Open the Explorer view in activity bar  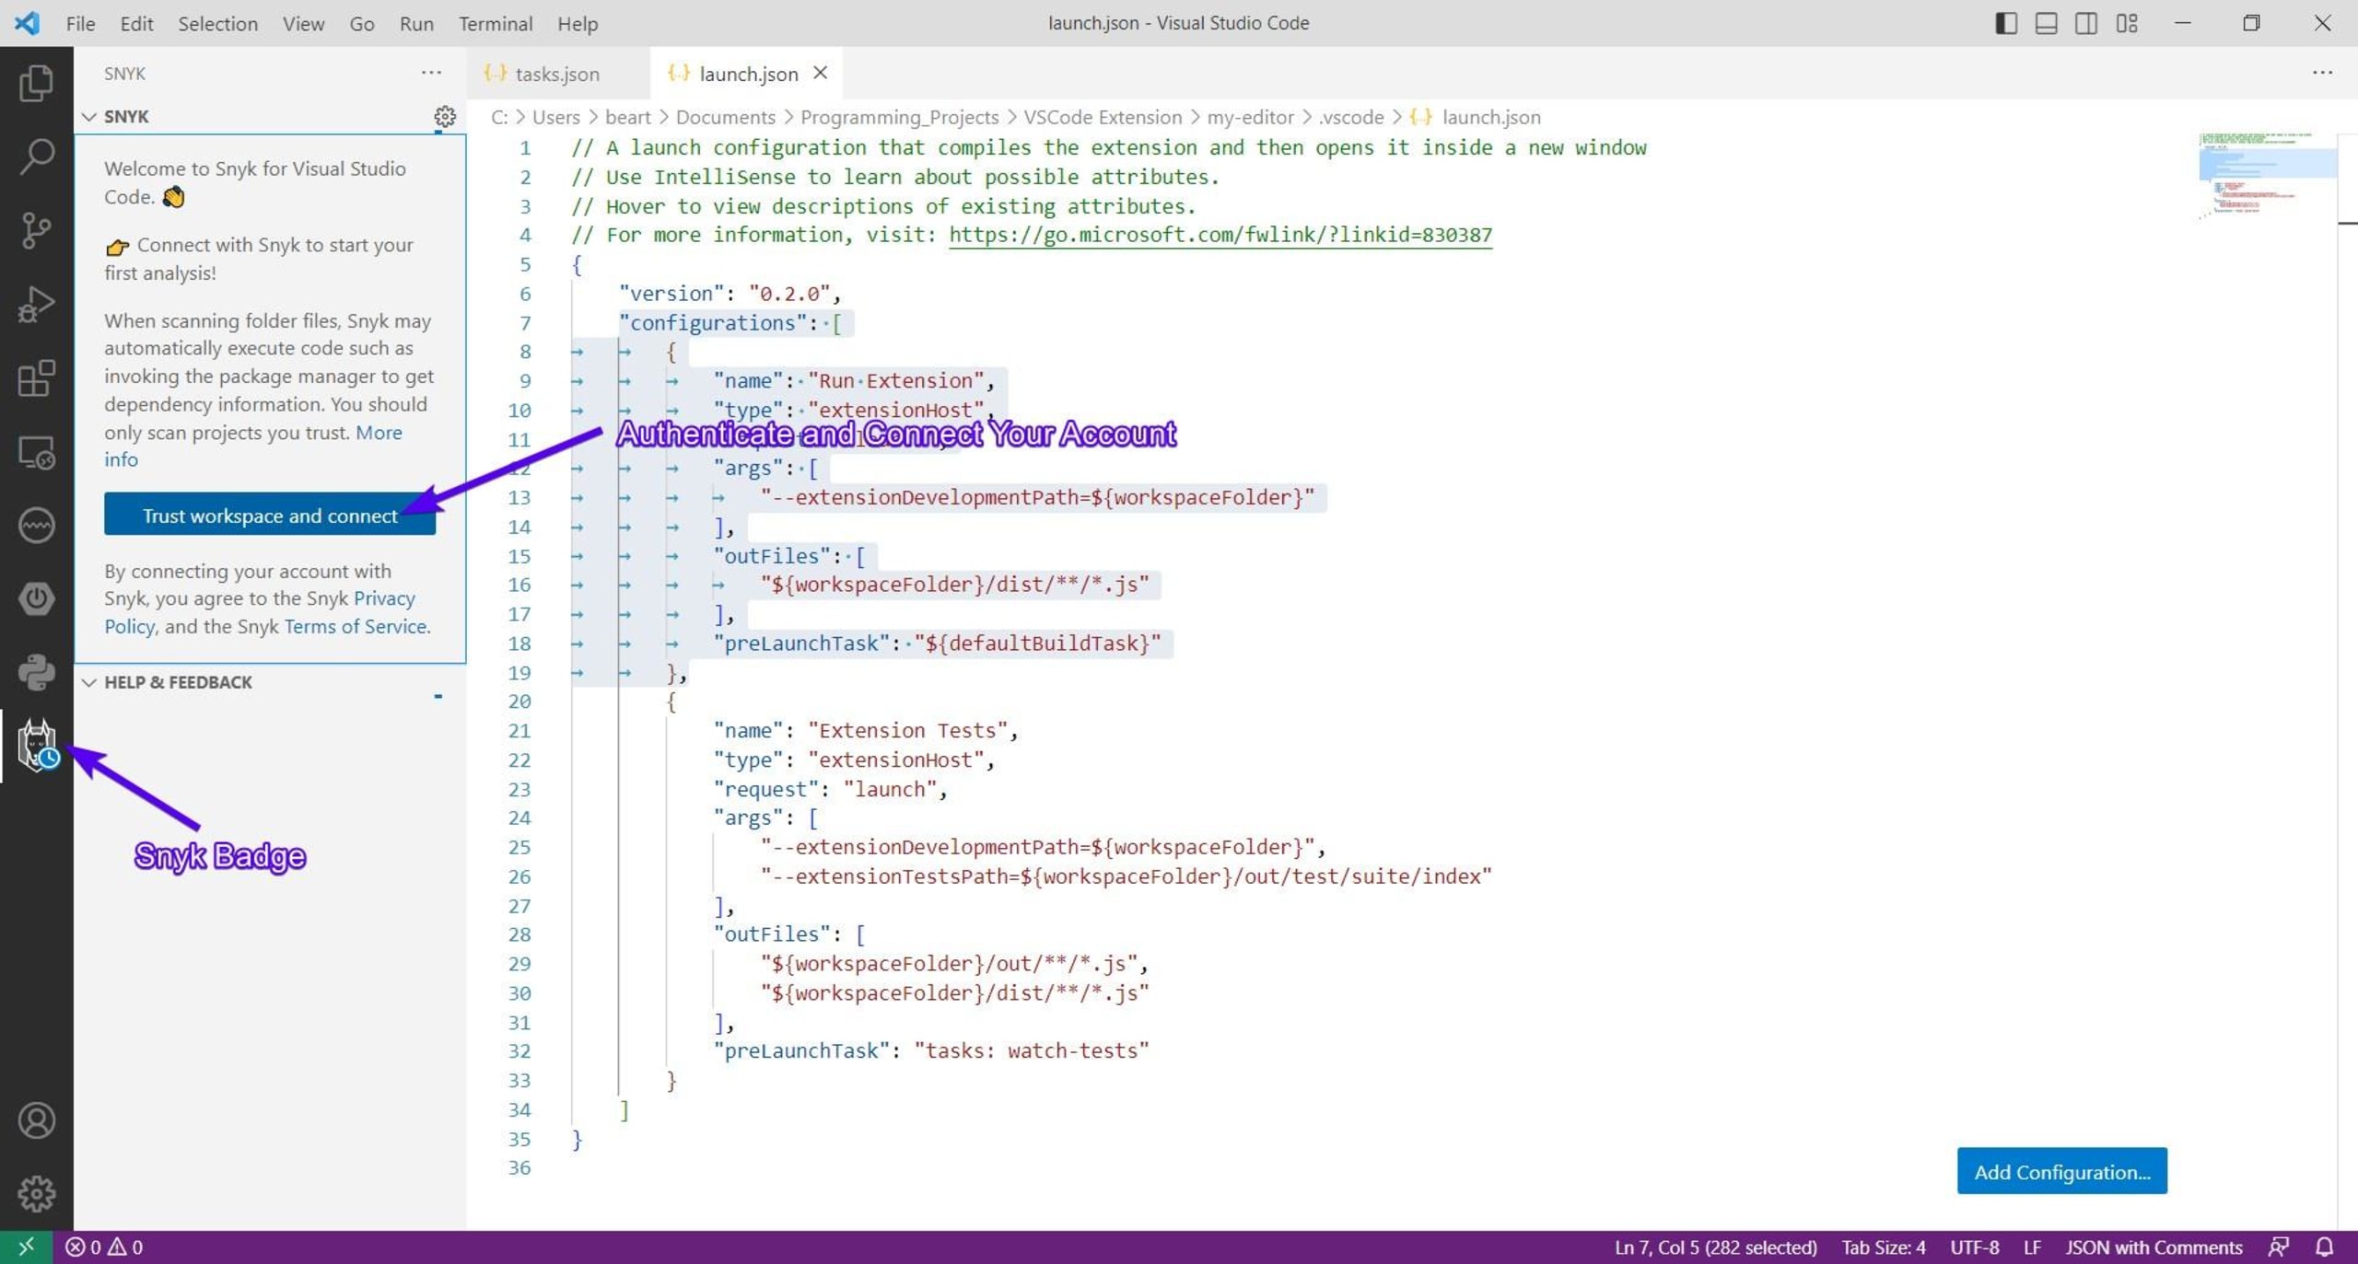(36, 83)
